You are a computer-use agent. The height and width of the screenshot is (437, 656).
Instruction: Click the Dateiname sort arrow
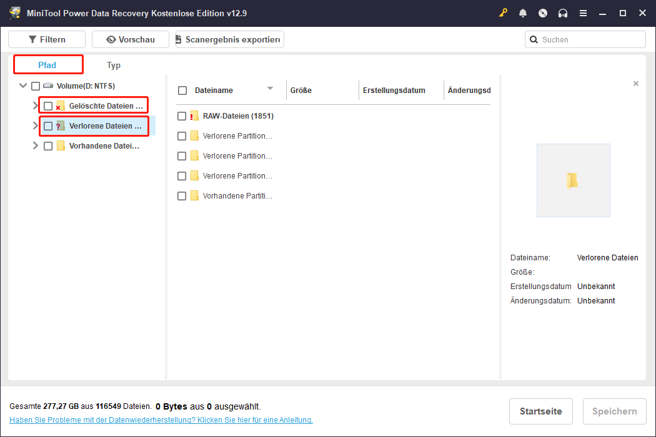(x=270, y=88)
